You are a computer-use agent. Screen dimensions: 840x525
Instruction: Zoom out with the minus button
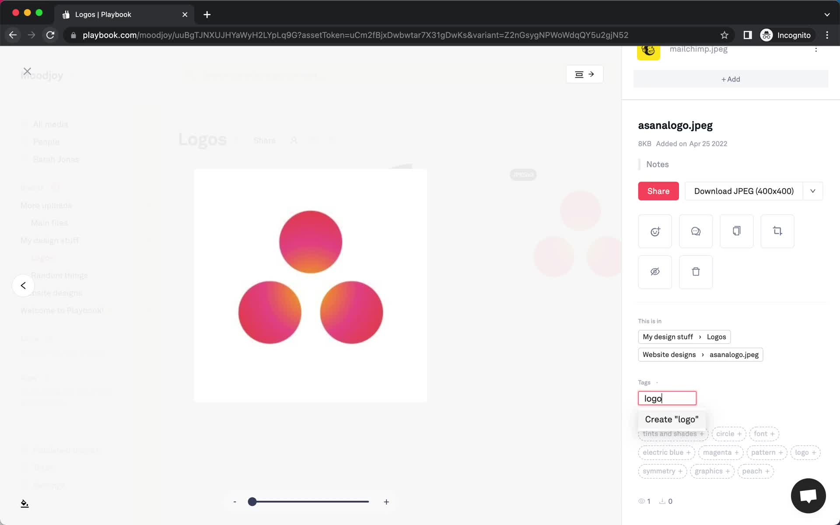point(235,502)
